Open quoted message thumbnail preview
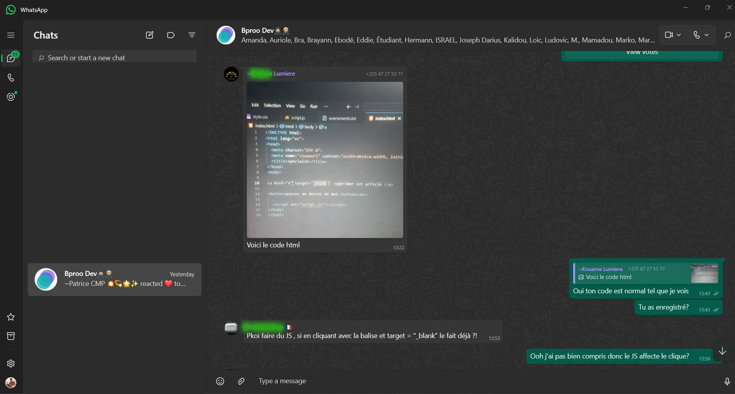 tap(704, 273)
